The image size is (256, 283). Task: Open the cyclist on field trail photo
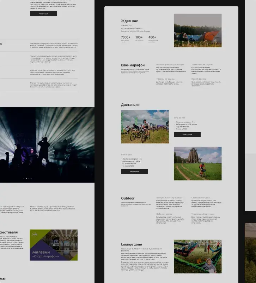(x=197, y=163)
